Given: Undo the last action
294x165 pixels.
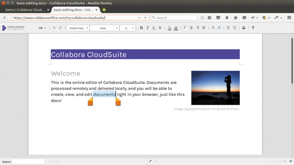Looking at the screenshot, I should coord(54,28).
